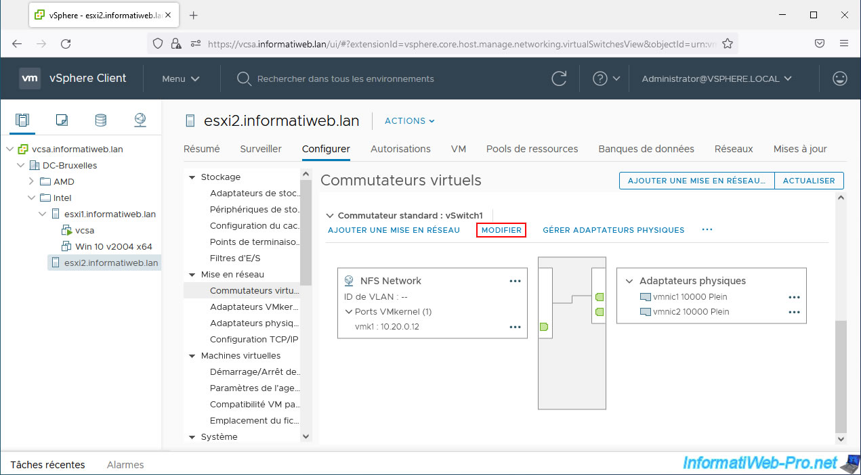
Task: Open vmk1 10.20.0.12 options ellipsis
Action: 515,327
